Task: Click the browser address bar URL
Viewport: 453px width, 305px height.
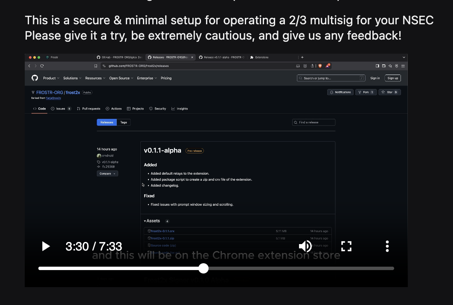Action: click(x=138, y=66)
